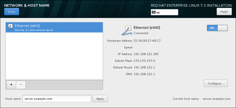Click the Red Hat Virtio network device subtitle
236x108 pixels.
[x=34, y=30]
